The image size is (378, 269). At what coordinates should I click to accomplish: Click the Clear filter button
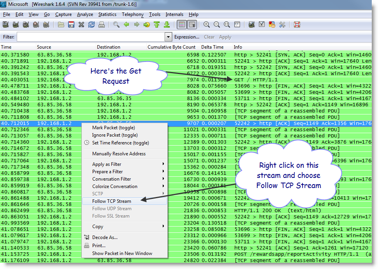[209, 37]
